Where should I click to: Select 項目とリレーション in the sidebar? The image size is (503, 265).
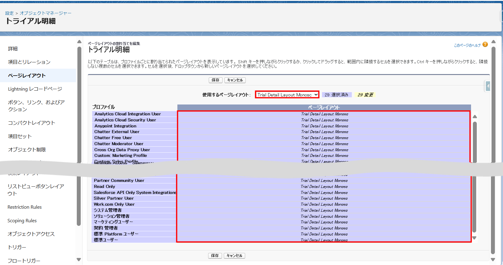(29, 62)
